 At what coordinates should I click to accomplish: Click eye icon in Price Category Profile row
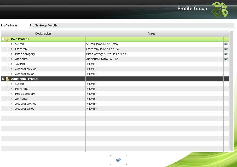(226, 54)
